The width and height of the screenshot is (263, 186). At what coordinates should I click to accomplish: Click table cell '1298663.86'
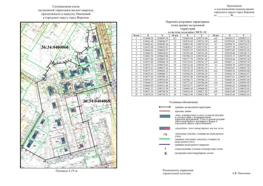click(162, 56)
